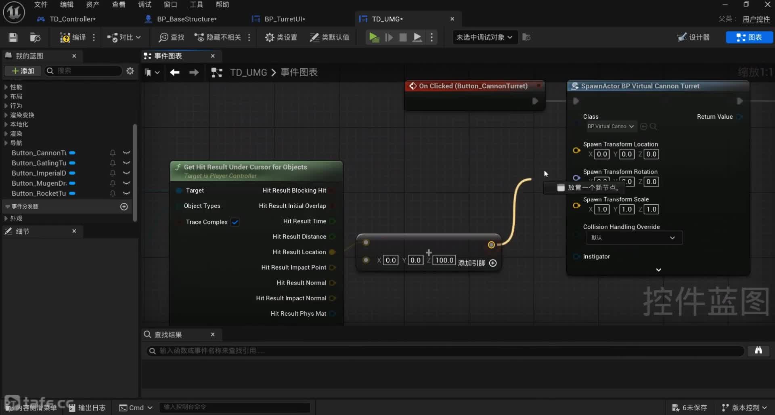Image resolution: width=775 pixels, height=415 pixels.
Task: Switch to the BP_TurretUI tab
Action: point(284,19)
